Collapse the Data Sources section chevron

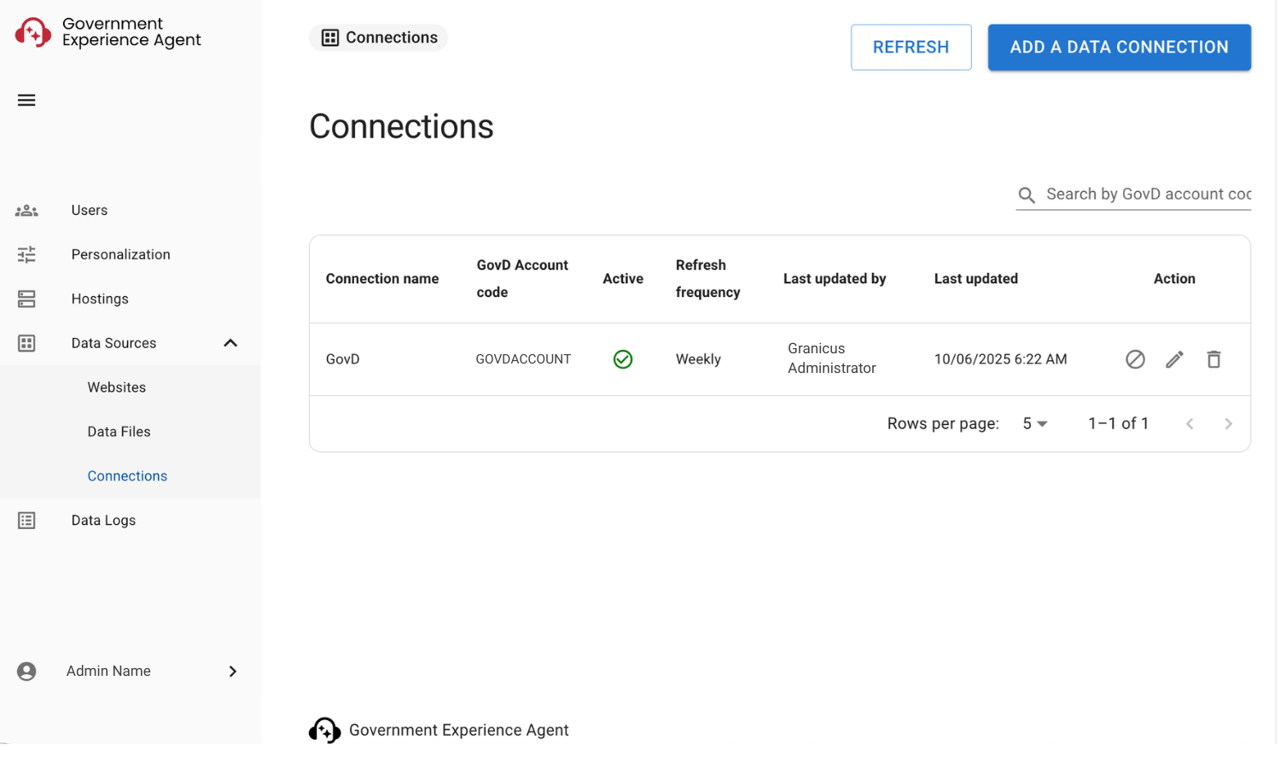point(230,343)
